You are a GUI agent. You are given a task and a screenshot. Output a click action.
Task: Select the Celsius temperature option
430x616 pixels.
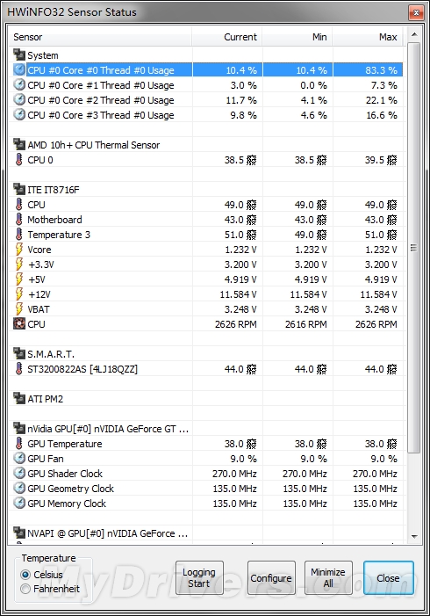click(x=25, y=575)
